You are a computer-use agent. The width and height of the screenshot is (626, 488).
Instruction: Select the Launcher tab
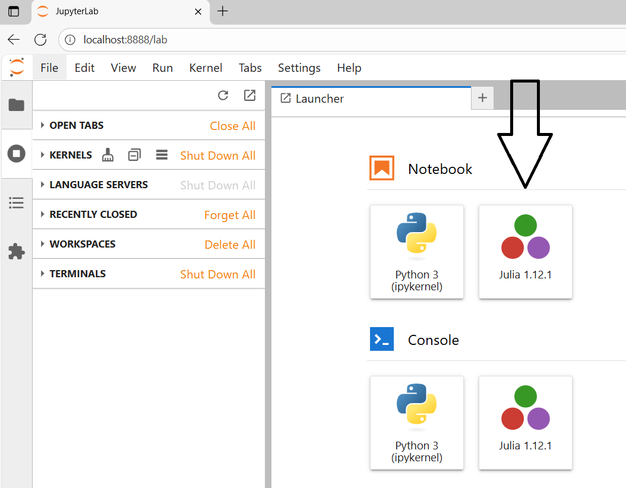click(x=320, y=99)
